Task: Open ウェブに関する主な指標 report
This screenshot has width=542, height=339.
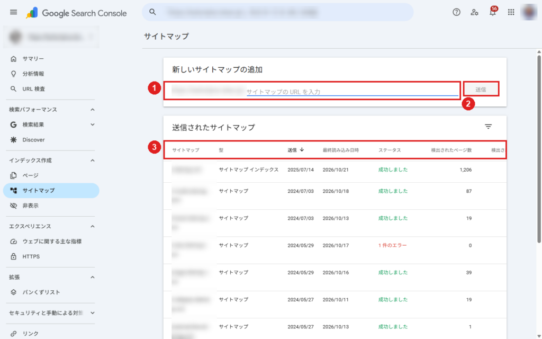Action: (x=51, y=242)
